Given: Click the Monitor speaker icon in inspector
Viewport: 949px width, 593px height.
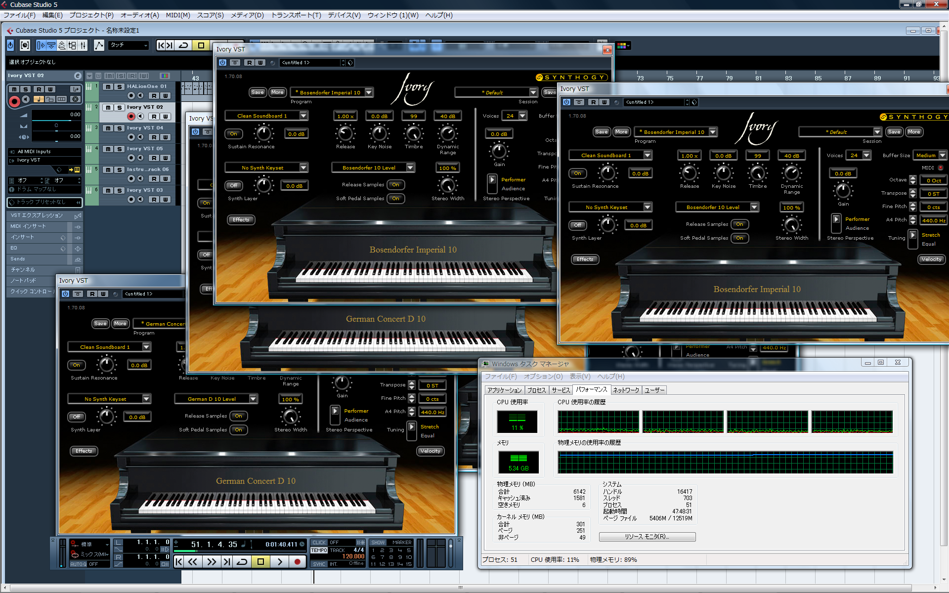Looking at the screenshot, I should [26, 99].
